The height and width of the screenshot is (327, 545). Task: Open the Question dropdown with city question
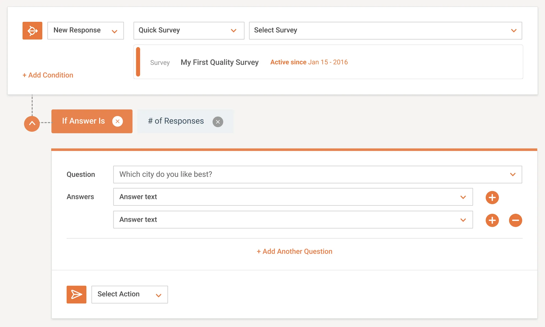318,174
